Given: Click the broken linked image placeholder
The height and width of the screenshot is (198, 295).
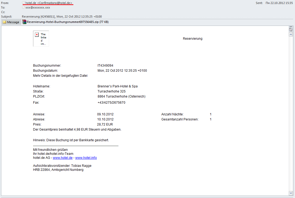Looking at the screenshot, I should click(41, 39).
